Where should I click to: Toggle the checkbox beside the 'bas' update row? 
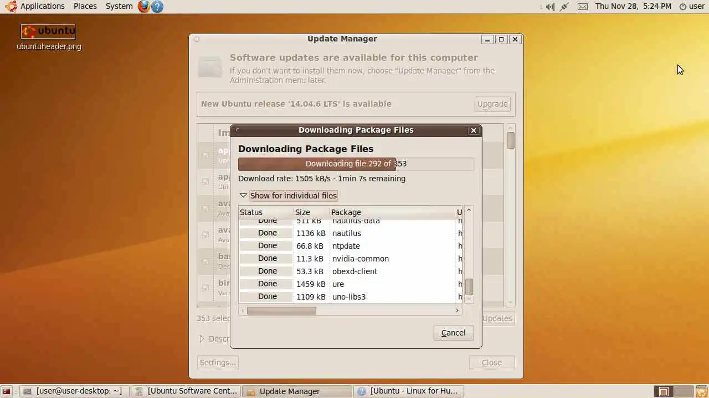(205, 261)
